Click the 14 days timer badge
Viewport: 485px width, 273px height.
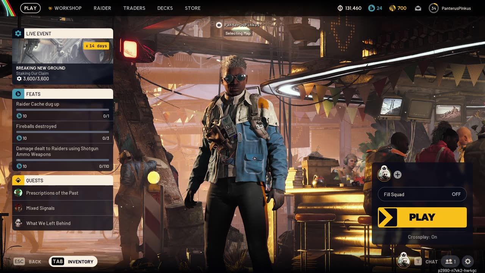(96, 46)
